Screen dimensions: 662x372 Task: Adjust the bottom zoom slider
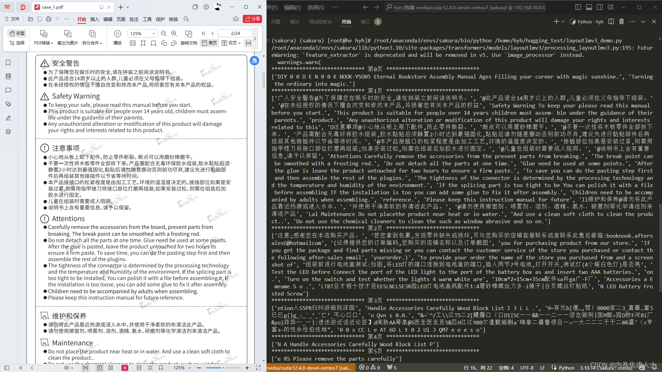point(223,368)
